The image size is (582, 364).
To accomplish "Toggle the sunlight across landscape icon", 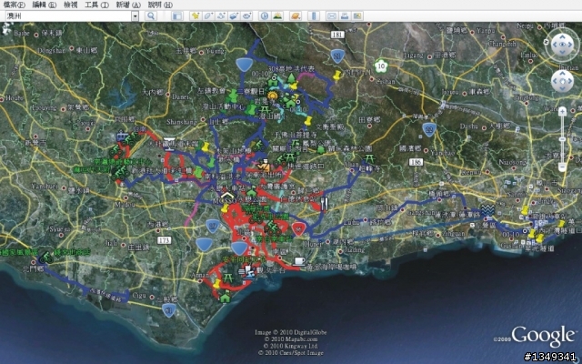I will (x=277, y=15).
